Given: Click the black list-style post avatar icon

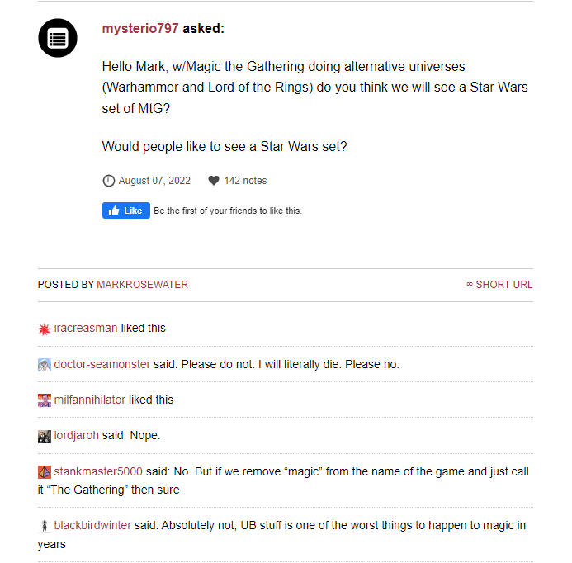Looking at the screenshot, I should pyautogui.click(x=58, y=38).
